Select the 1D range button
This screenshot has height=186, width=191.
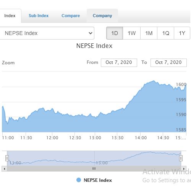click(115, 33)
